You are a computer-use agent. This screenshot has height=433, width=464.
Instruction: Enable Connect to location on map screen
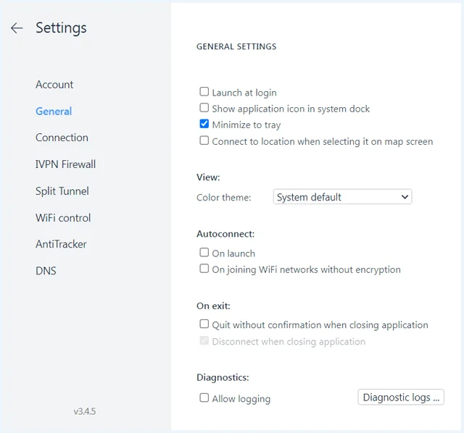[x=204, y=140]
